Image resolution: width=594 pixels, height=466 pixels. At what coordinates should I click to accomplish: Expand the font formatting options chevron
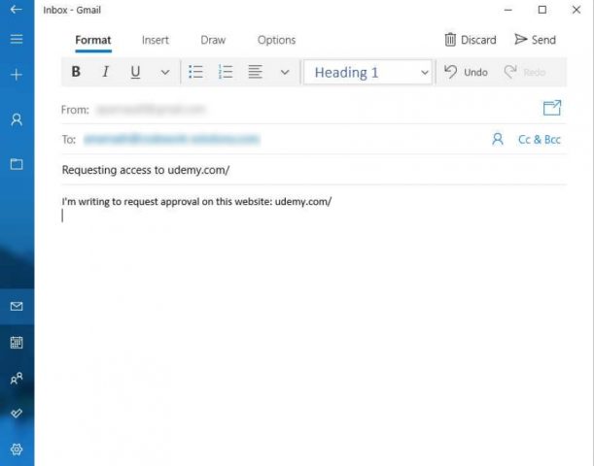164,72
